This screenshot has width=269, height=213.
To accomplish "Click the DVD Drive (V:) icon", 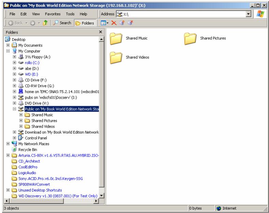I will click(21, 103).
